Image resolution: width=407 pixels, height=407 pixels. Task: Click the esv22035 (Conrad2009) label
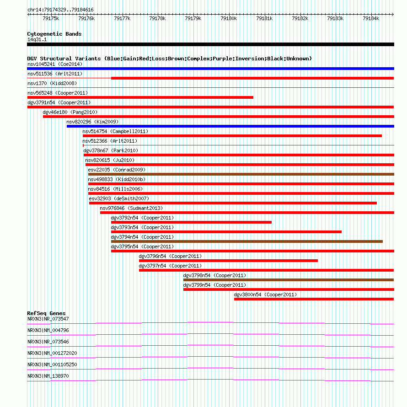click(117, 170)
